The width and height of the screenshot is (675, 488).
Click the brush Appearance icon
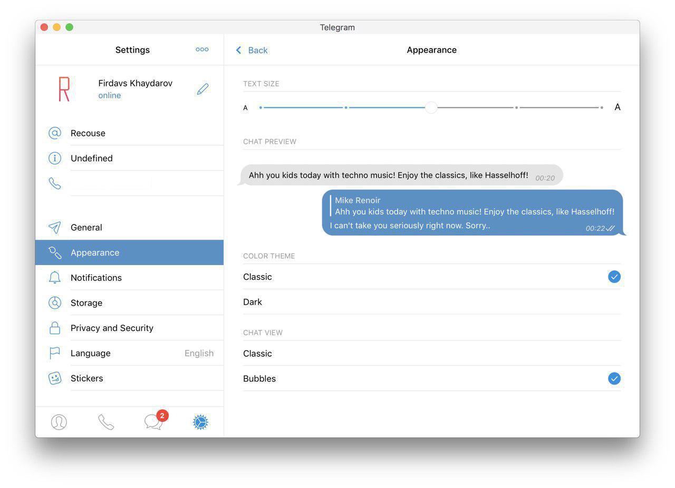55,252
